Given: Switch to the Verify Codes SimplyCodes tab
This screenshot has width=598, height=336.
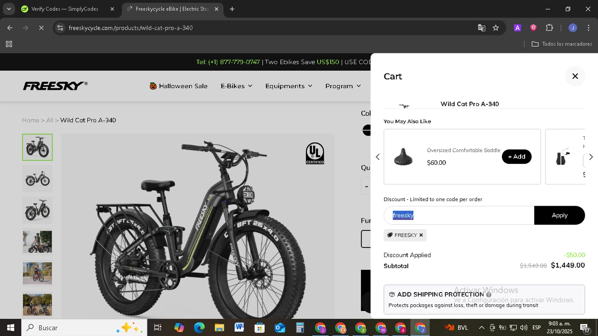Looking at the screenshot, I should [x=64, y=9].
